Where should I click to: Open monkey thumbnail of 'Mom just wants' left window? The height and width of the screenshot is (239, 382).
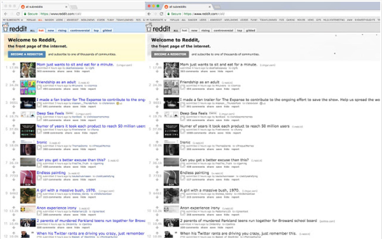pos(28,70)
